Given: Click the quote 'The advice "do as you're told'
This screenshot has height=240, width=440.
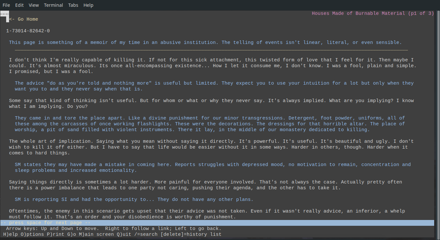Looking at the screenshot, I should click(x=214, y=83).
